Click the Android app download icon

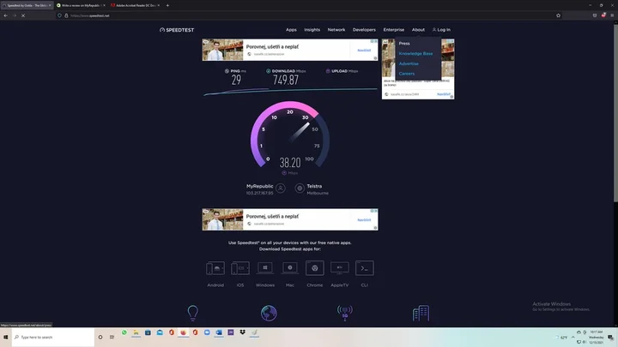215,268
